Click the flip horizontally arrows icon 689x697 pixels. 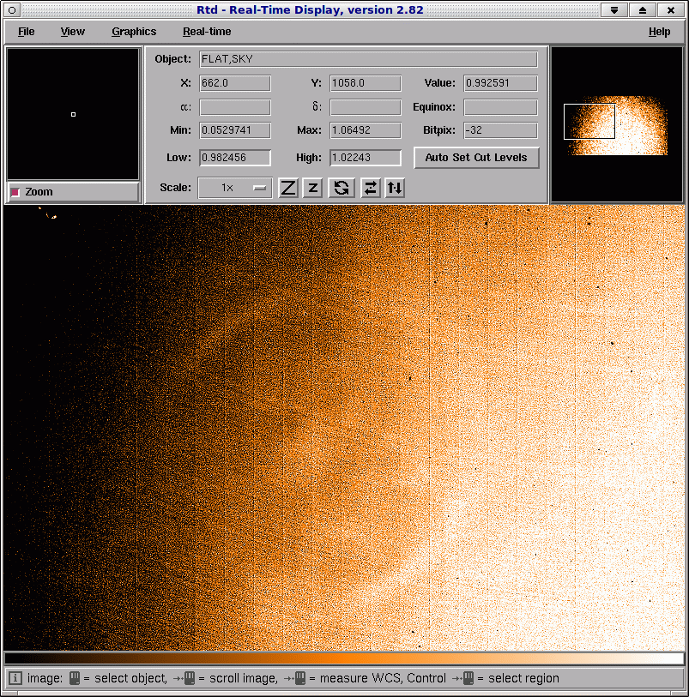[370, 188]
